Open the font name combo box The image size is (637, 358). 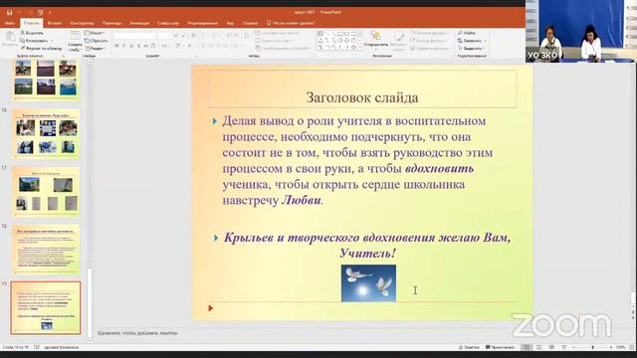pyautogui.click(x=133, y=36)
